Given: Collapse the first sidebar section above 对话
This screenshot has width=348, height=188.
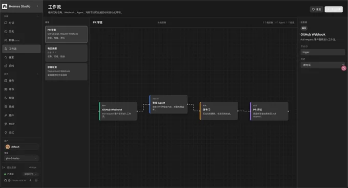Looking at the screenshot, I should click(x=37, y=16).
